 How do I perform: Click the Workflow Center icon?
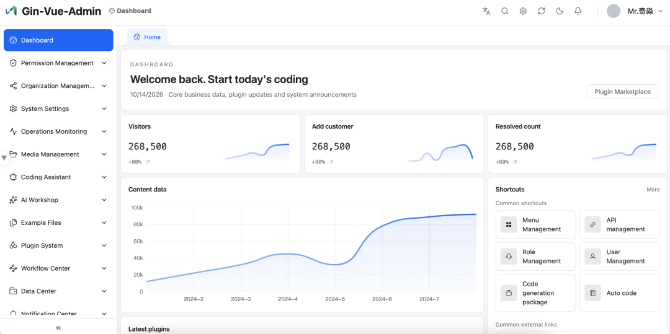pyautogui.click(x=13, y=268)
